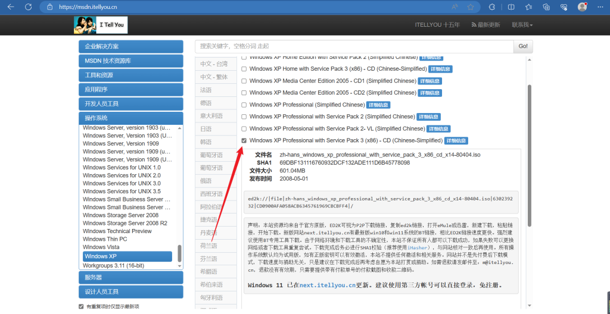Expand the 服务器 category
This screenshot has height=314, width=610.
tap(130, 278)
